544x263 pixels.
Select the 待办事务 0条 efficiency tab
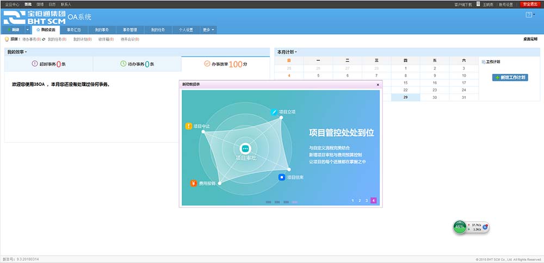[x=137, y=64]
